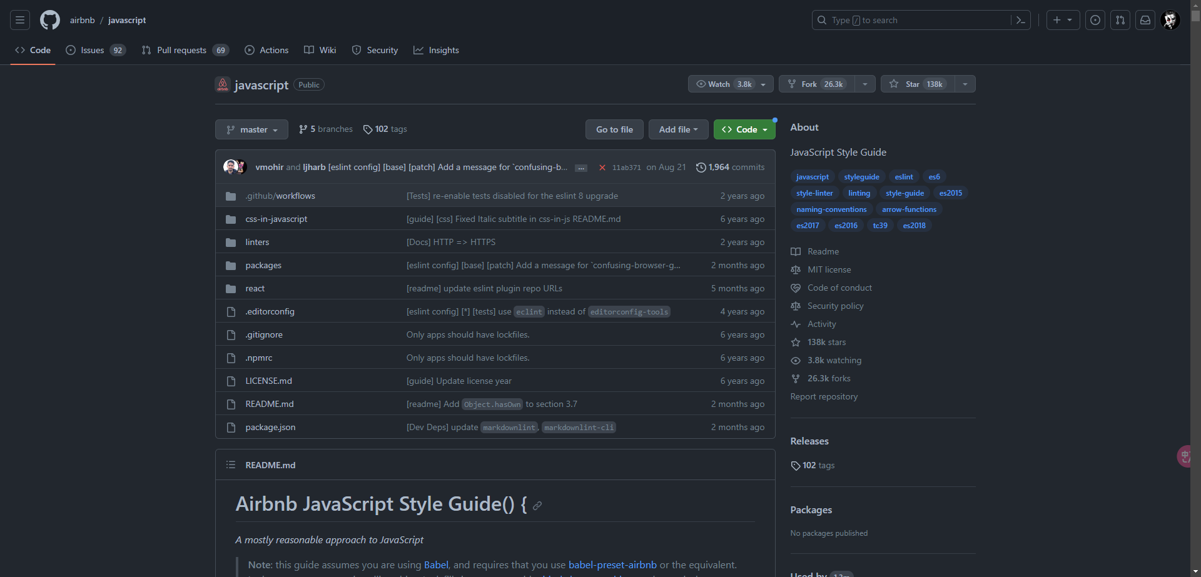This screenshot has height=577, width=1201.
Task: Open the hamburger navigation menu
Action: (20, 20)
